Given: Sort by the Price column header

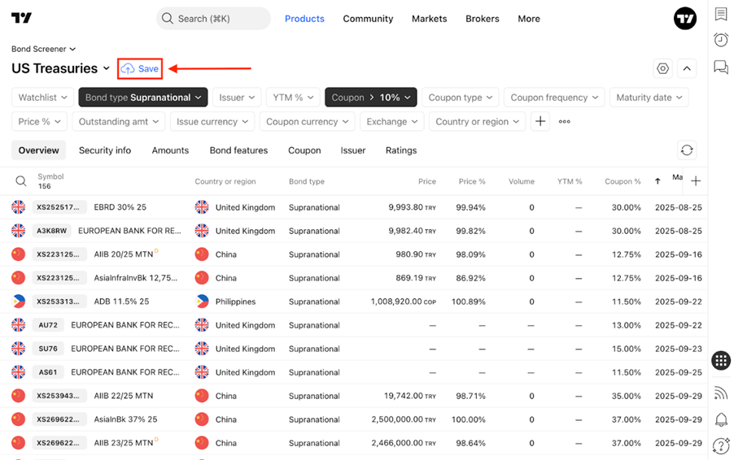Looking at the screenshot, I should 427,181.
